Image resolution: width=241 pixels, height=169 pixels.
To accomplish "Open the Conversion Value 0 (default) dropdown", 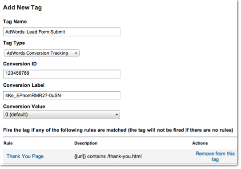I will pyautogui.click(x=62, y=114).
